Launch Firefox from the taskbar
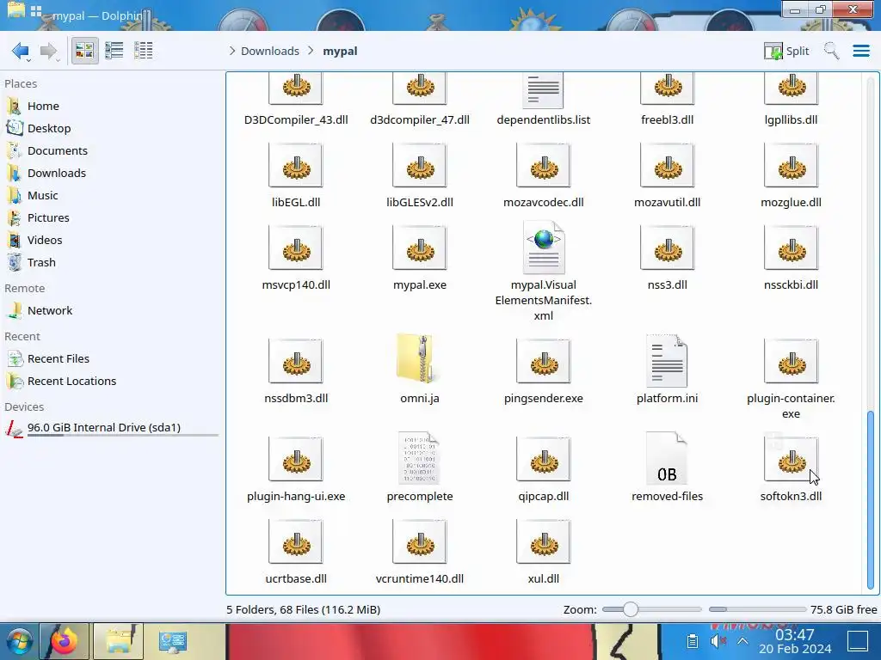Screen dimensions: 881x660 click(x=65, y=641)
